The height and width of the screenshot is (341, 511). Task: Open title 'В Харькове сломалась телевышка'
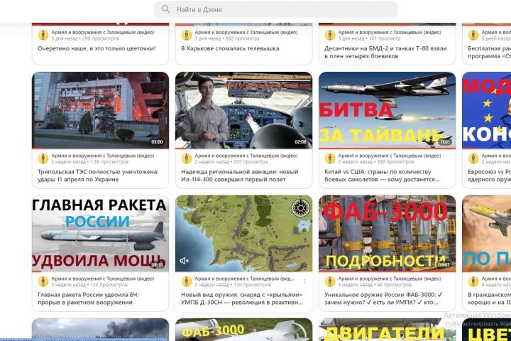point(230,48)
